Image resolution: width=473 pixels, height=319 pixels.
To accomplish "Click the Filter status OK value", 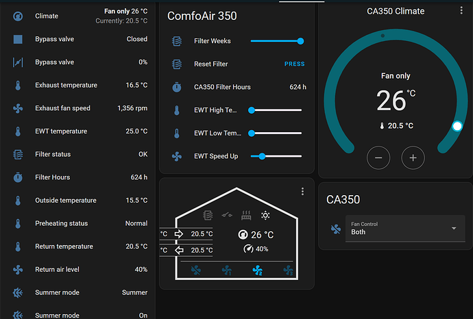I will pyautogui.click(x=143, y=154).
